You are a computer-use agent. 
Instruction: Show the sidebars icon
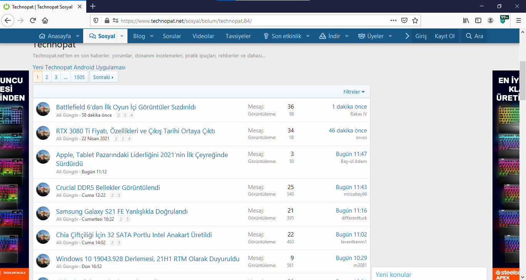coord(478,20)
